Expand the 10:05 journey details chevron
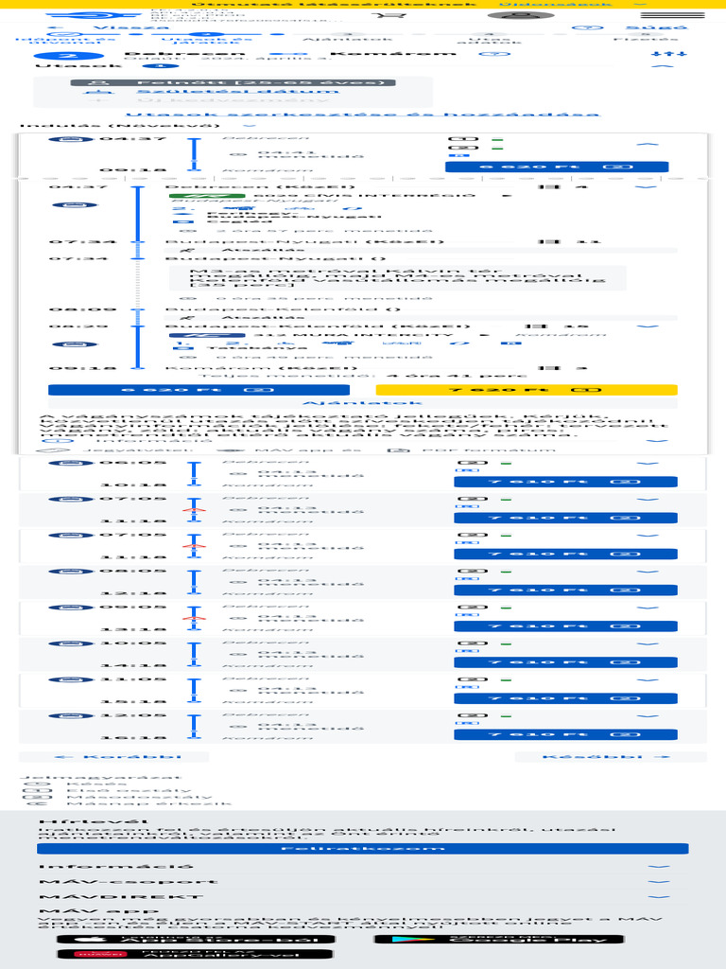This screenshot has width=726, height=969. pyautogui.click(x=647, y=644)
